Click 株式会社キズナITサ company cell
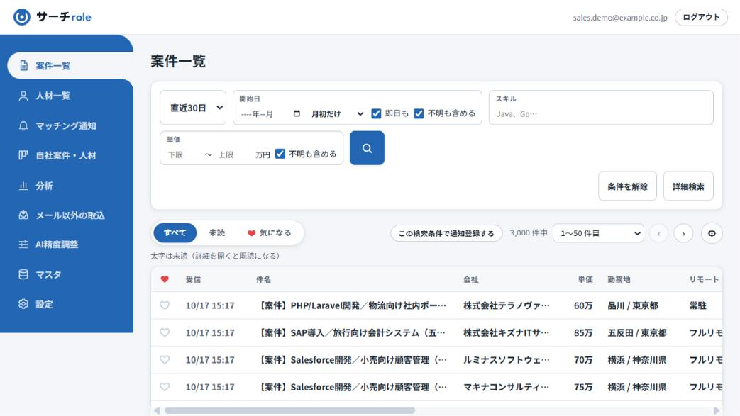Screen dimensions: 740x416 pyautogui.click(x=507, y=332)
